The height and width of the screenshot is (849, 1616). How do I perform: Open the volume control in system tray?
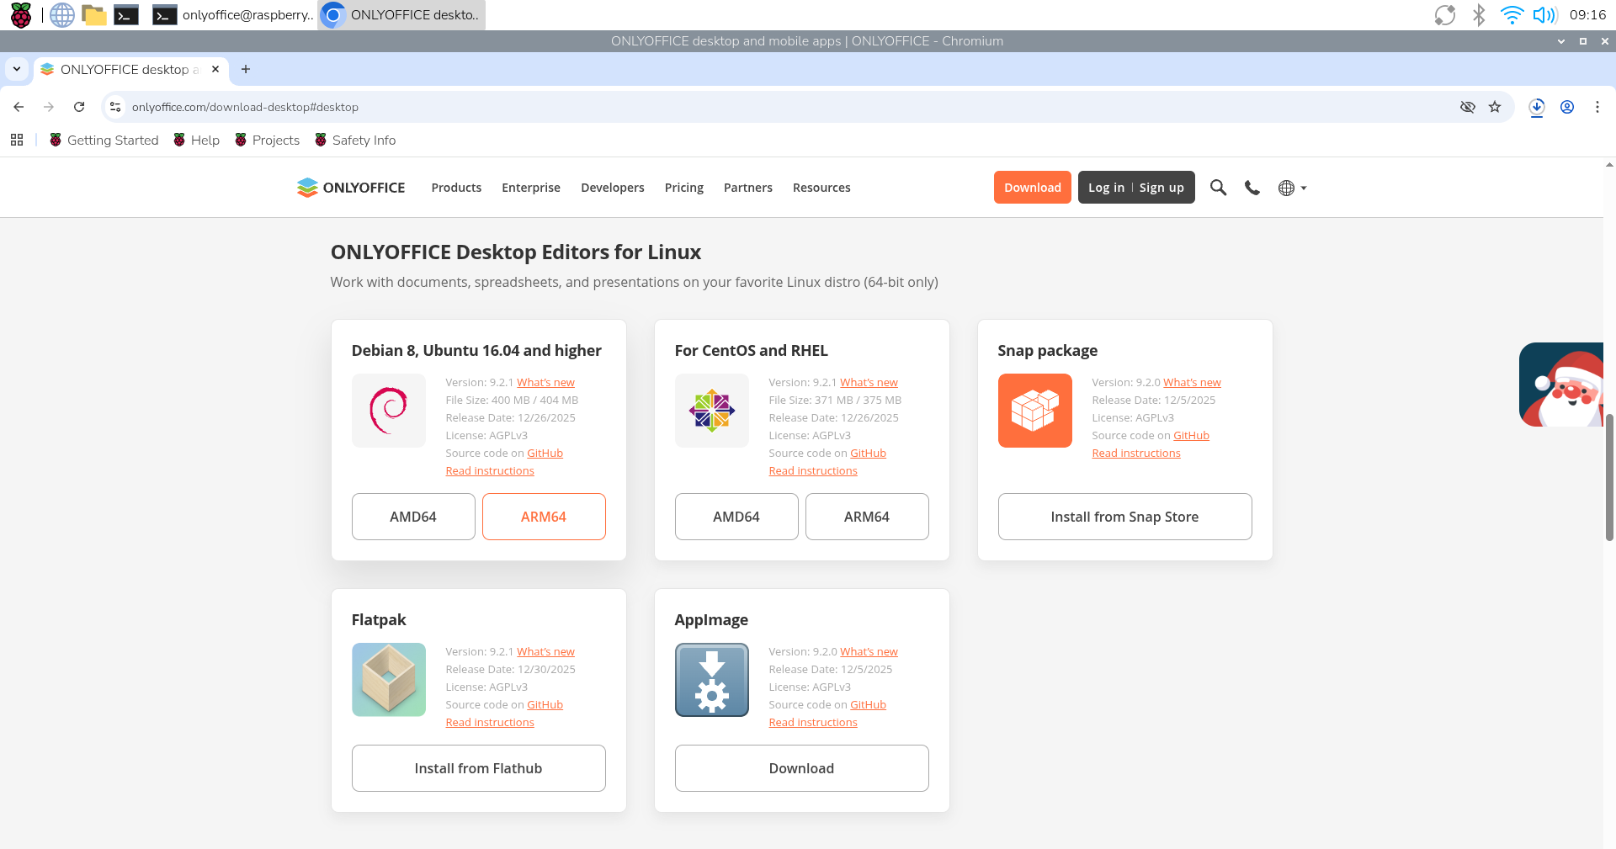pyautogui.click(x=1544, y=15)
